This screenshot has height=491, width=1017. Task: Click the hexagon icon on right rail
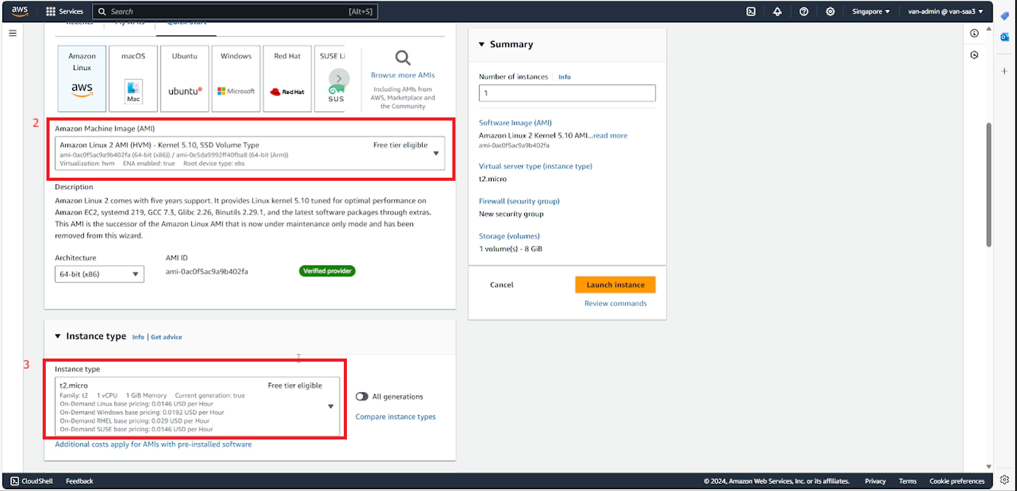coord(974,55)
